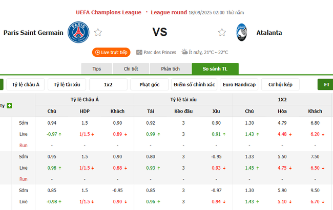Choose the 1x2 odds filter
The width and height of the screenshot is (333, 210).
click(x=108, y=84)
